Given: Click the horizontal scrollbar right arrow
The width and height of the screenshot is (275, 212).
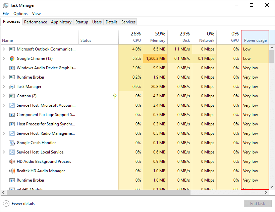Looking at the screenshot, I should [266, 192].
